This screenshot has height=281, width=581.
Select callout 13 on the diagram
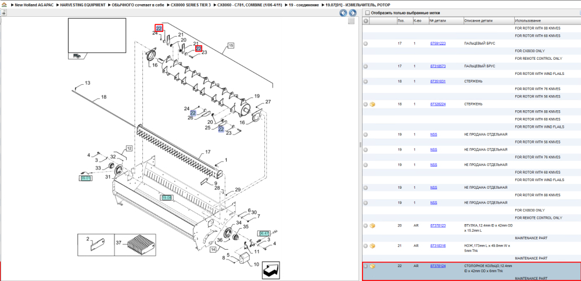click(88, 83)
